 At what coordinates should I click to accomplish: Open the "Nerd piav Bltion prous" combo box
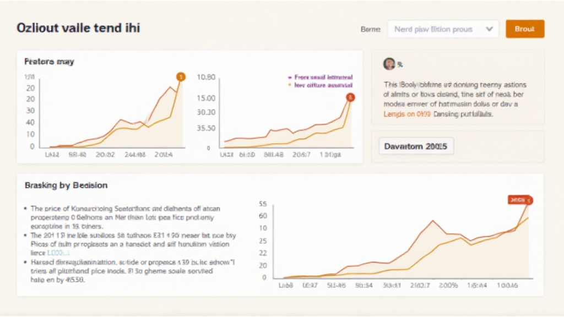443,29
